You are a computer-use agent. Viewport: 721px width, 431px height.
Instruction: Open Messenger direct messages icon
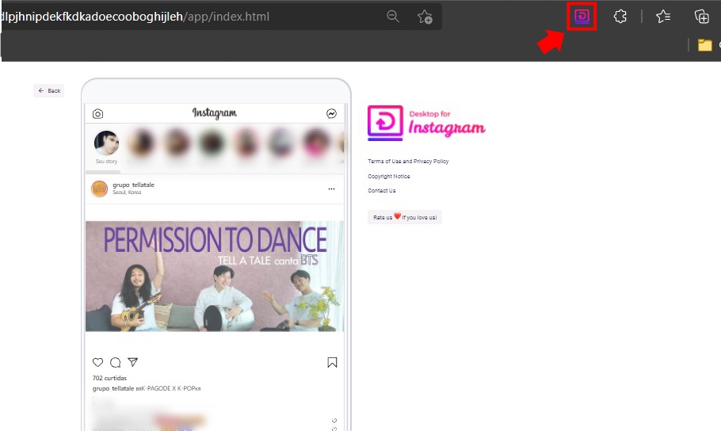click(x=331, y=113)
